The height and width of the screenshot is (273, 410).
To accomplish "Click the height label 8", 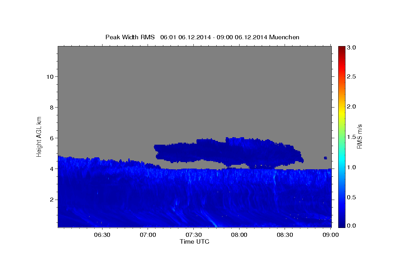I will pyautogui.click(x=51, y=107).
